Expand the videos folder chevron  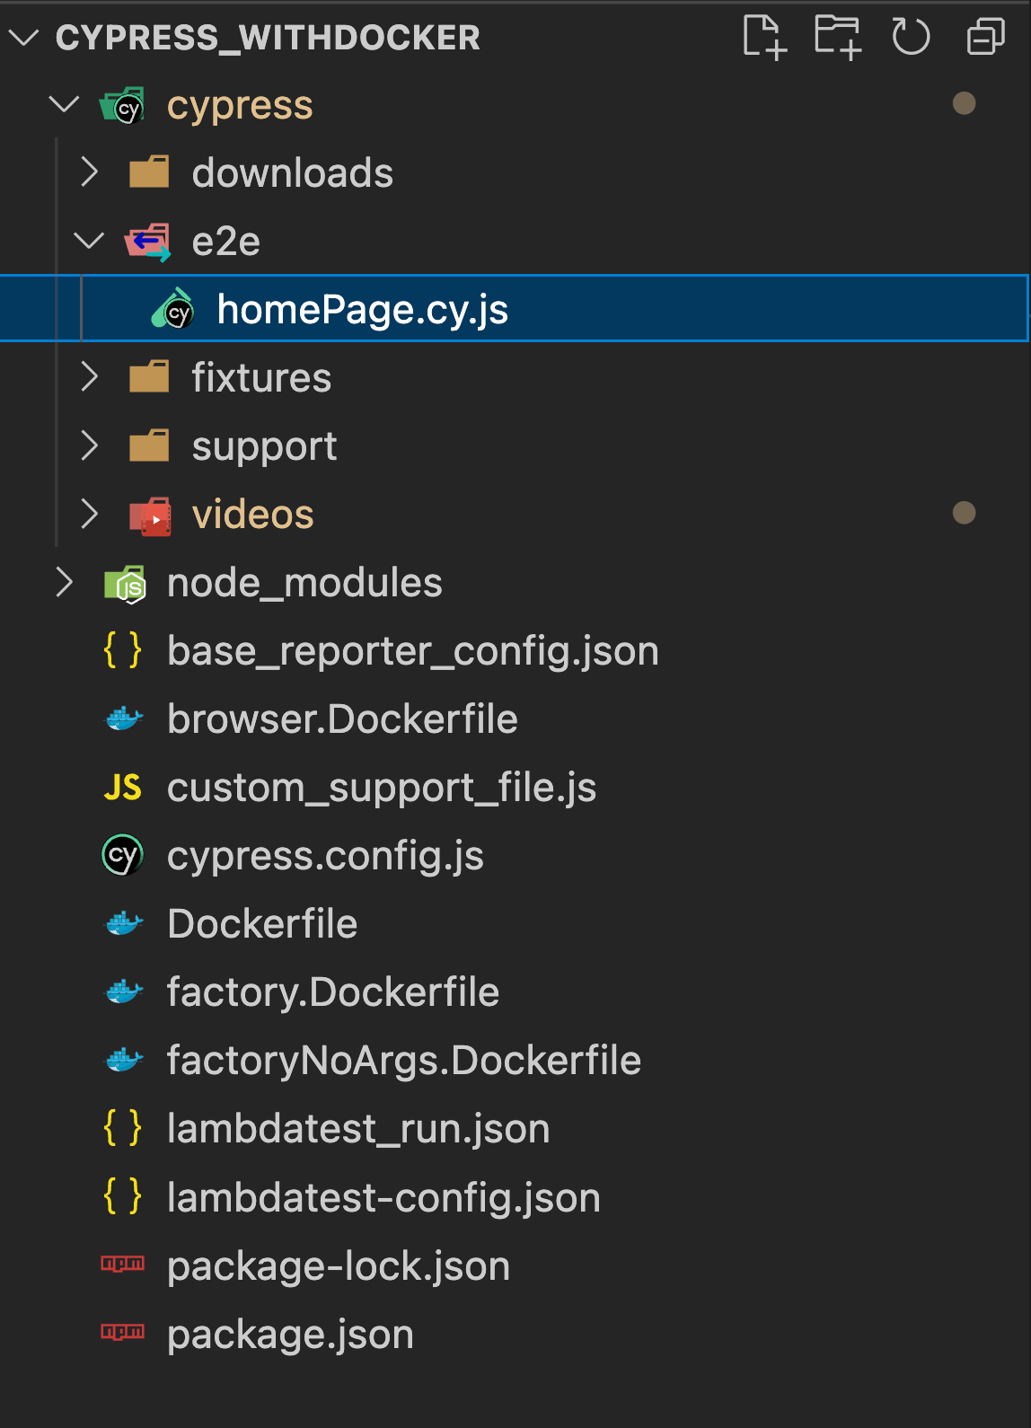point(89,514)
